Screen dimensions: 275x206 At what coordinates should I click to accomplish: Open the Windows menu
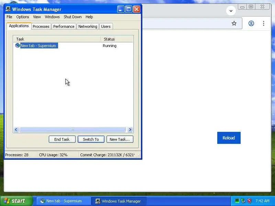pyautogui.click(x=52, y=17)
